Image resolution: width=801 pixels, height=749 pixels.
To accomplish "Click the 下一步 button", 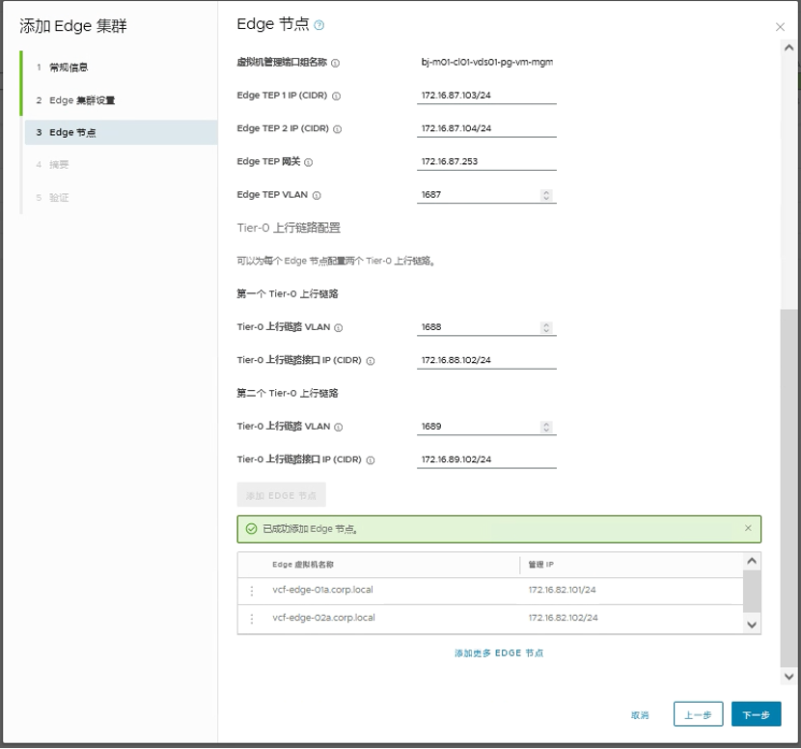I will (x=756, y=714).
